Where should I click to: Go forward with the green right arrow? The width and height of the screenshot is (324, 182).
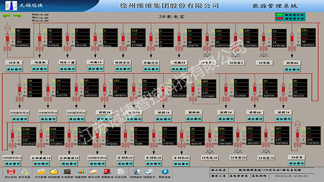tap(18, 16)
